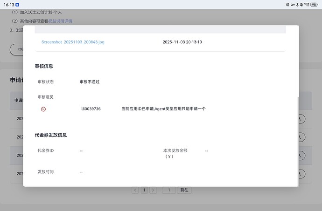Click the 发放时间 label
Viewport: 322px width, 211px height.
tap(46, 172)
